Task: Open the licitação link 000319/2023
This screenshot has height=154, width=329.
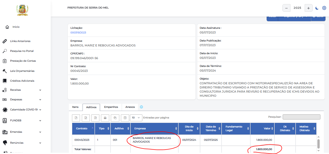Action: tap(78, 33)
